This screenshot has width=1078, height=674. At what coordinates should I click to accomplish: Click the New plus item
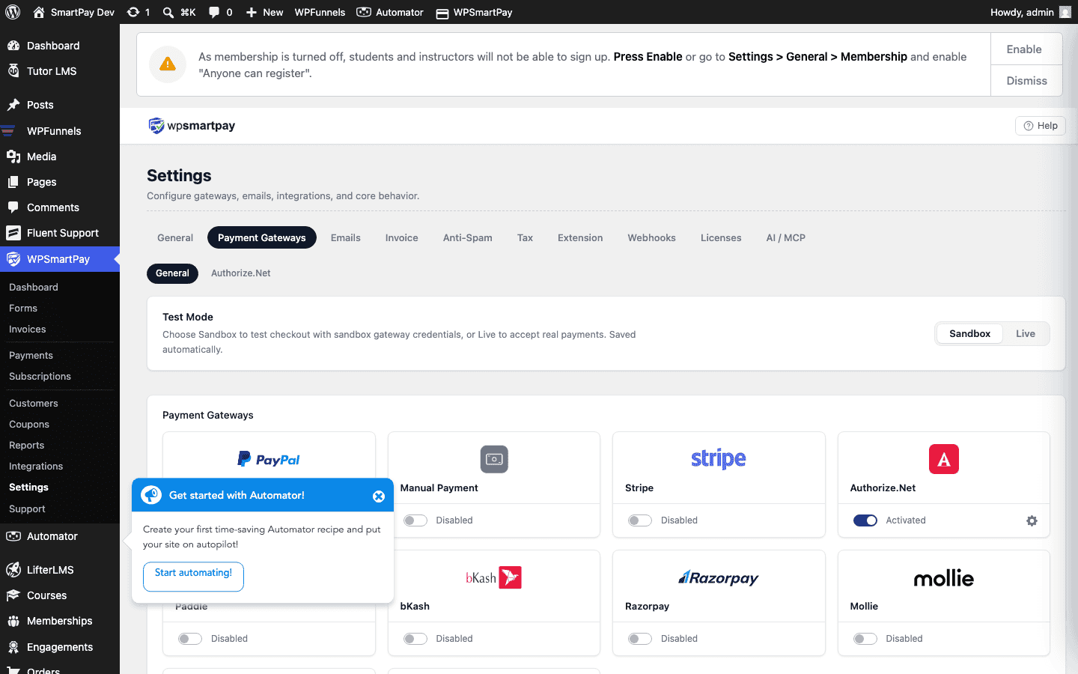[264, 12]
